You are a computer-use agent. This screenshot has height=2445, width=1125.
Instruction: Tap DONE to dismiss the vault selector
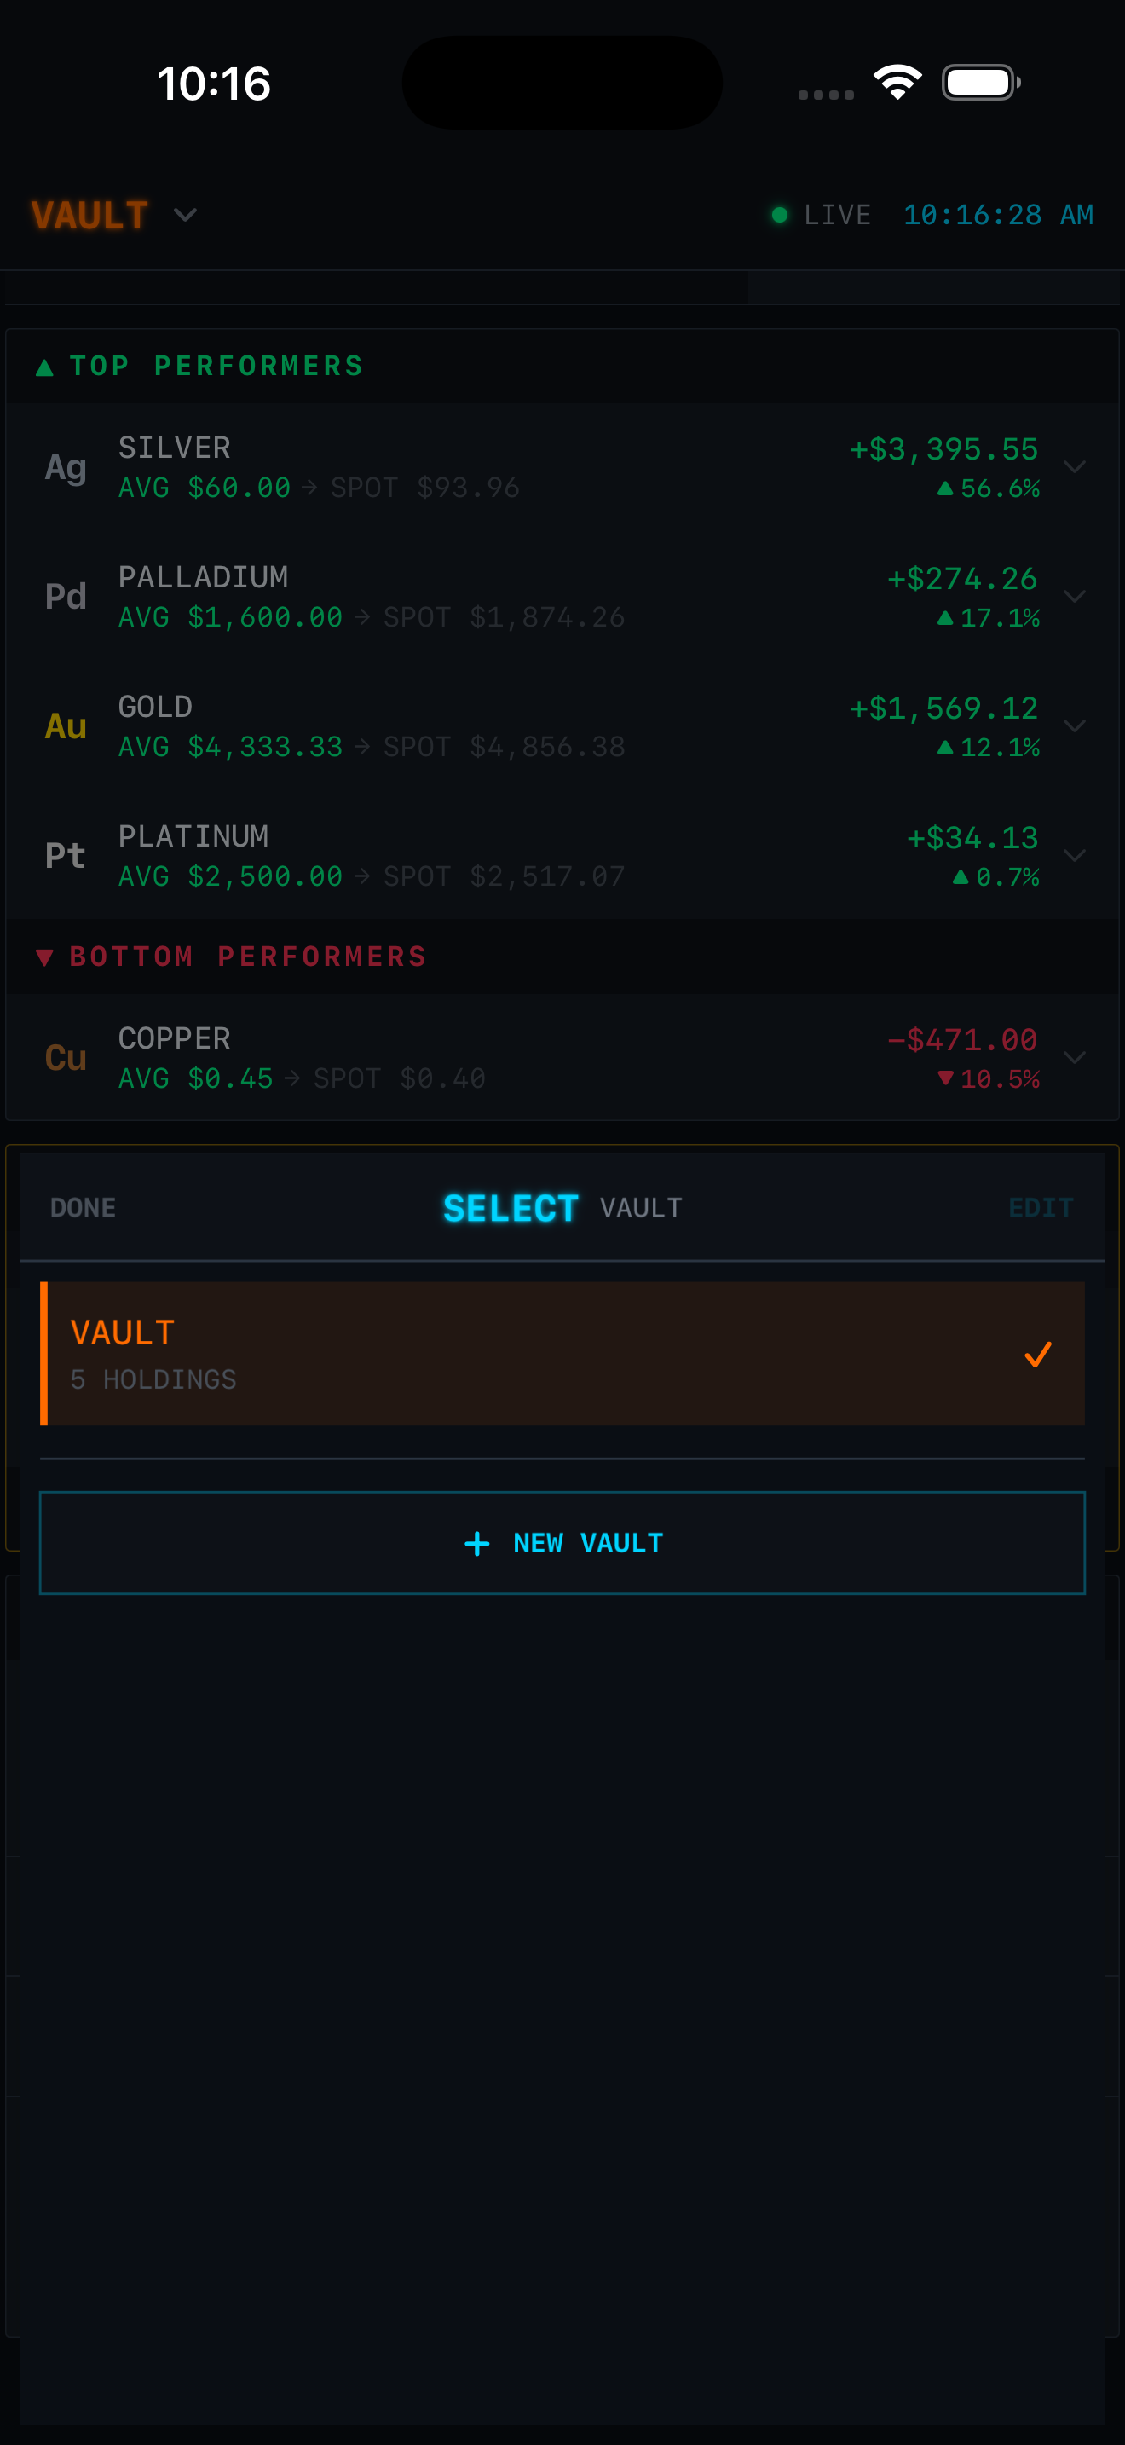point(83,1206)
